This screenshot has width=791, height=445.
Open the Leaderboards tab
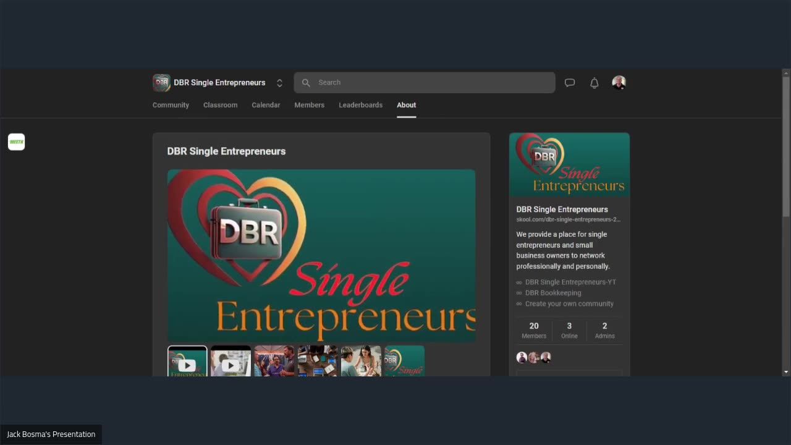[x=360, y=105]
